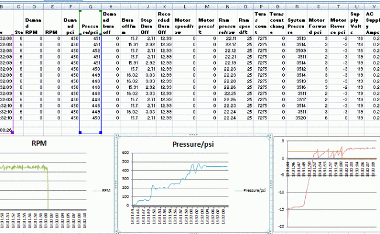Select column N header

tap(227, 7)
